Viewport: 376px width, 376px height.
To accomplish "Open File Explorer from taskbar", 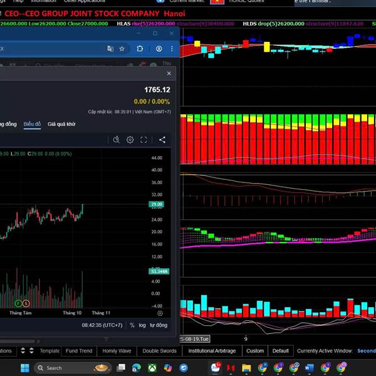I will click(246, 368).
